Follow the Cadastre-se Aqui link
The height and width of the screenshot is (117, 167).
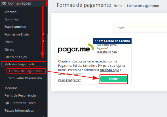107,52
